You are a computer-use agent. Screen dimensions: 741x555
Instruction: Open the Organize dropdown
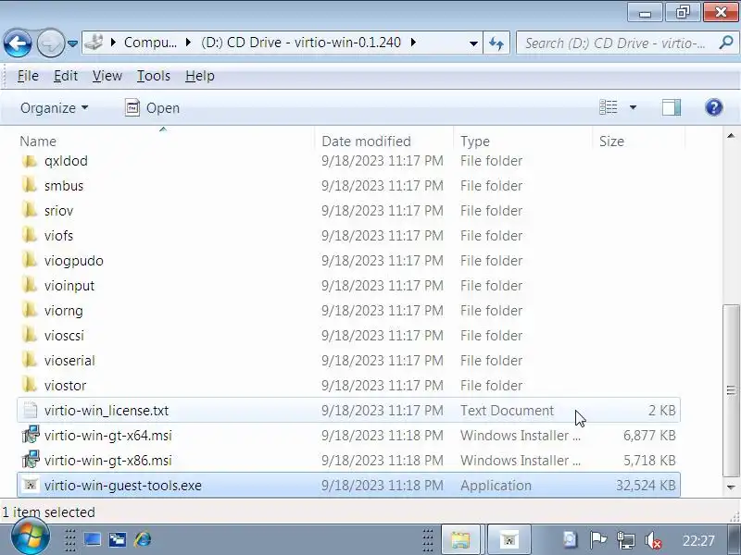tap(54, 108)
